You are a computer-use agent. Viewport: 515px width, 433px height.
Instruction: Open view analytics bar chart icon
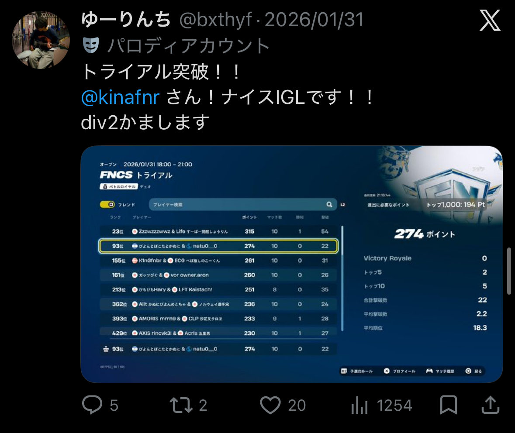click(x=359, y=405)
